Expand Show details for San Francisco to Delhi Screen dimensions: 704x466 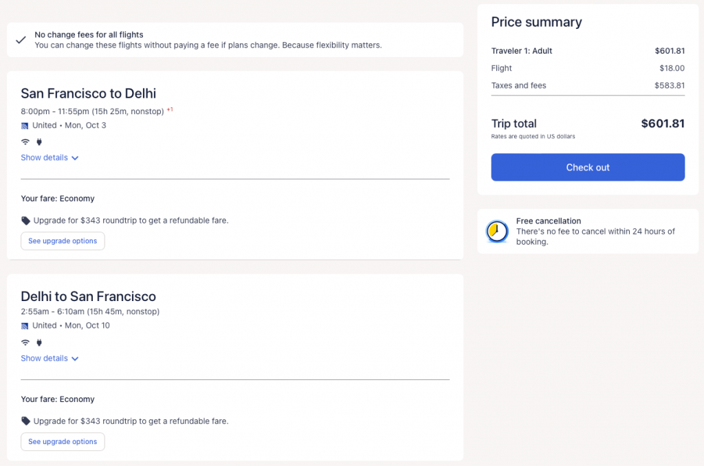(x=49, y=158)
